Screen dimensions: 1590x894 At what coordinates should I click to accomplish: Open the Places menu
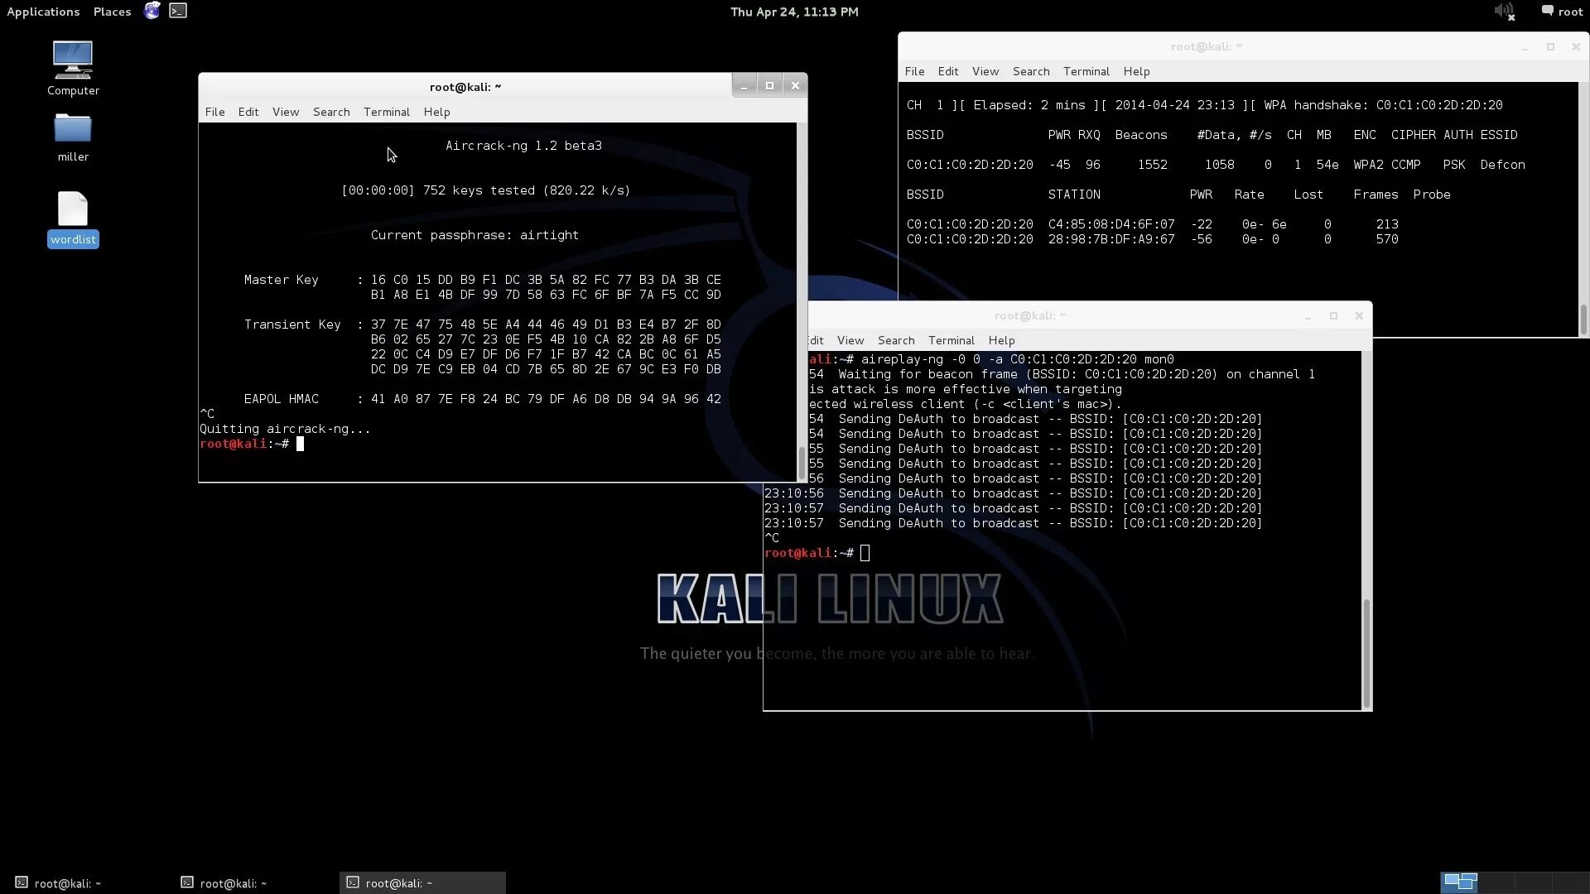(x=112, y=12)
